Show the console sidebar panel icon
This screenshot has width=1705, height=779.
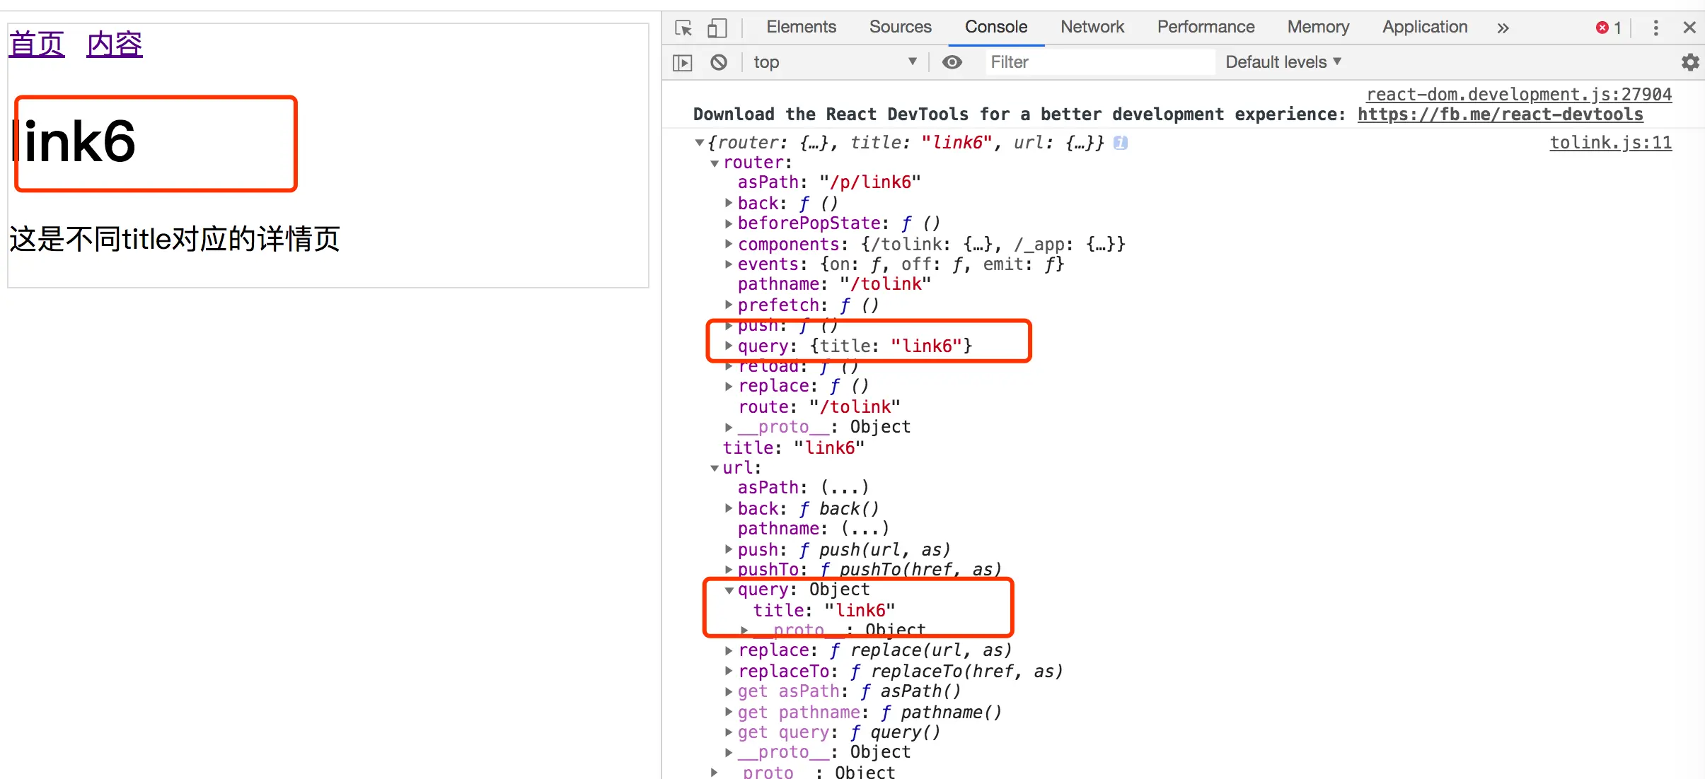coord(683,62)
